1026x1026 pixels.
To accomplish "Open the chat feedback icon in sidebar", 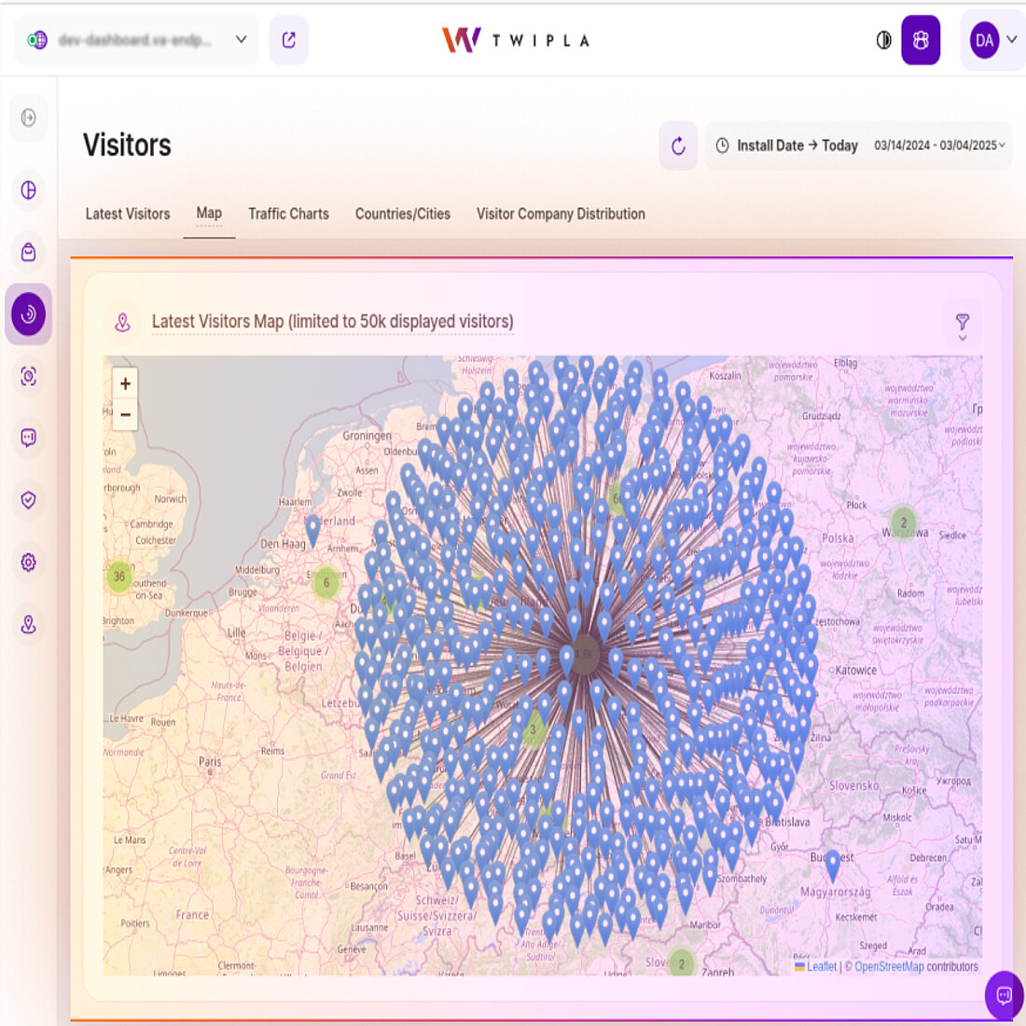I will pos(28,438).
